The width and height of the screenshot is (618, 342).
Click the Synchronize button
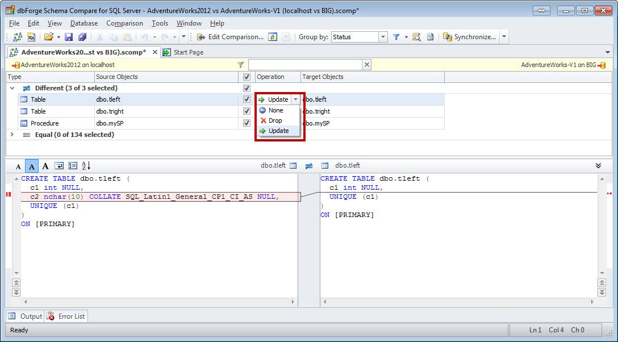point(470,37)
